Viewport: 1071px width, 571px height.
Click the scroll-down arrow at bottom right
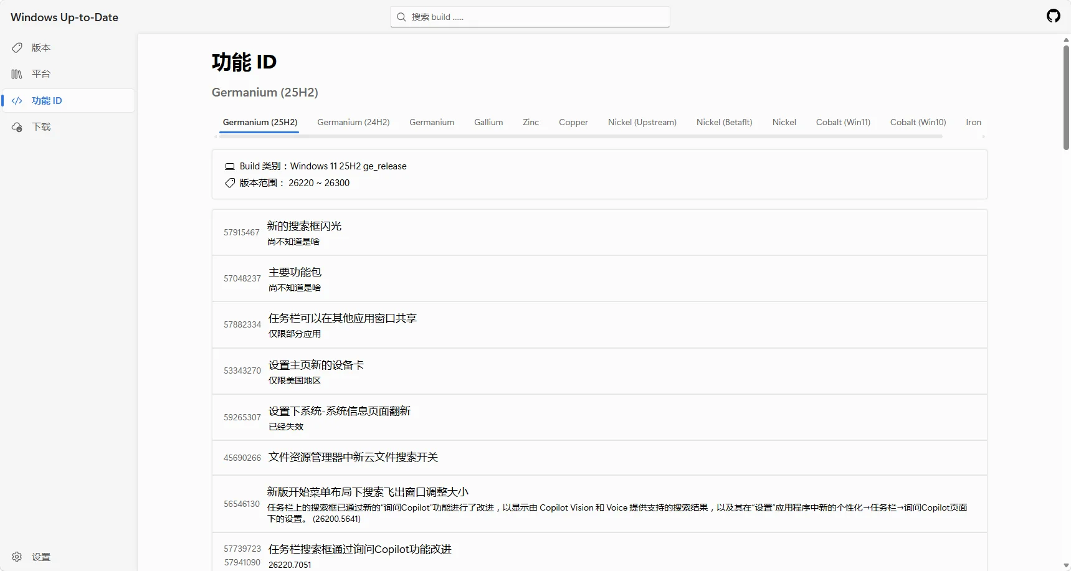[1066, 565]
